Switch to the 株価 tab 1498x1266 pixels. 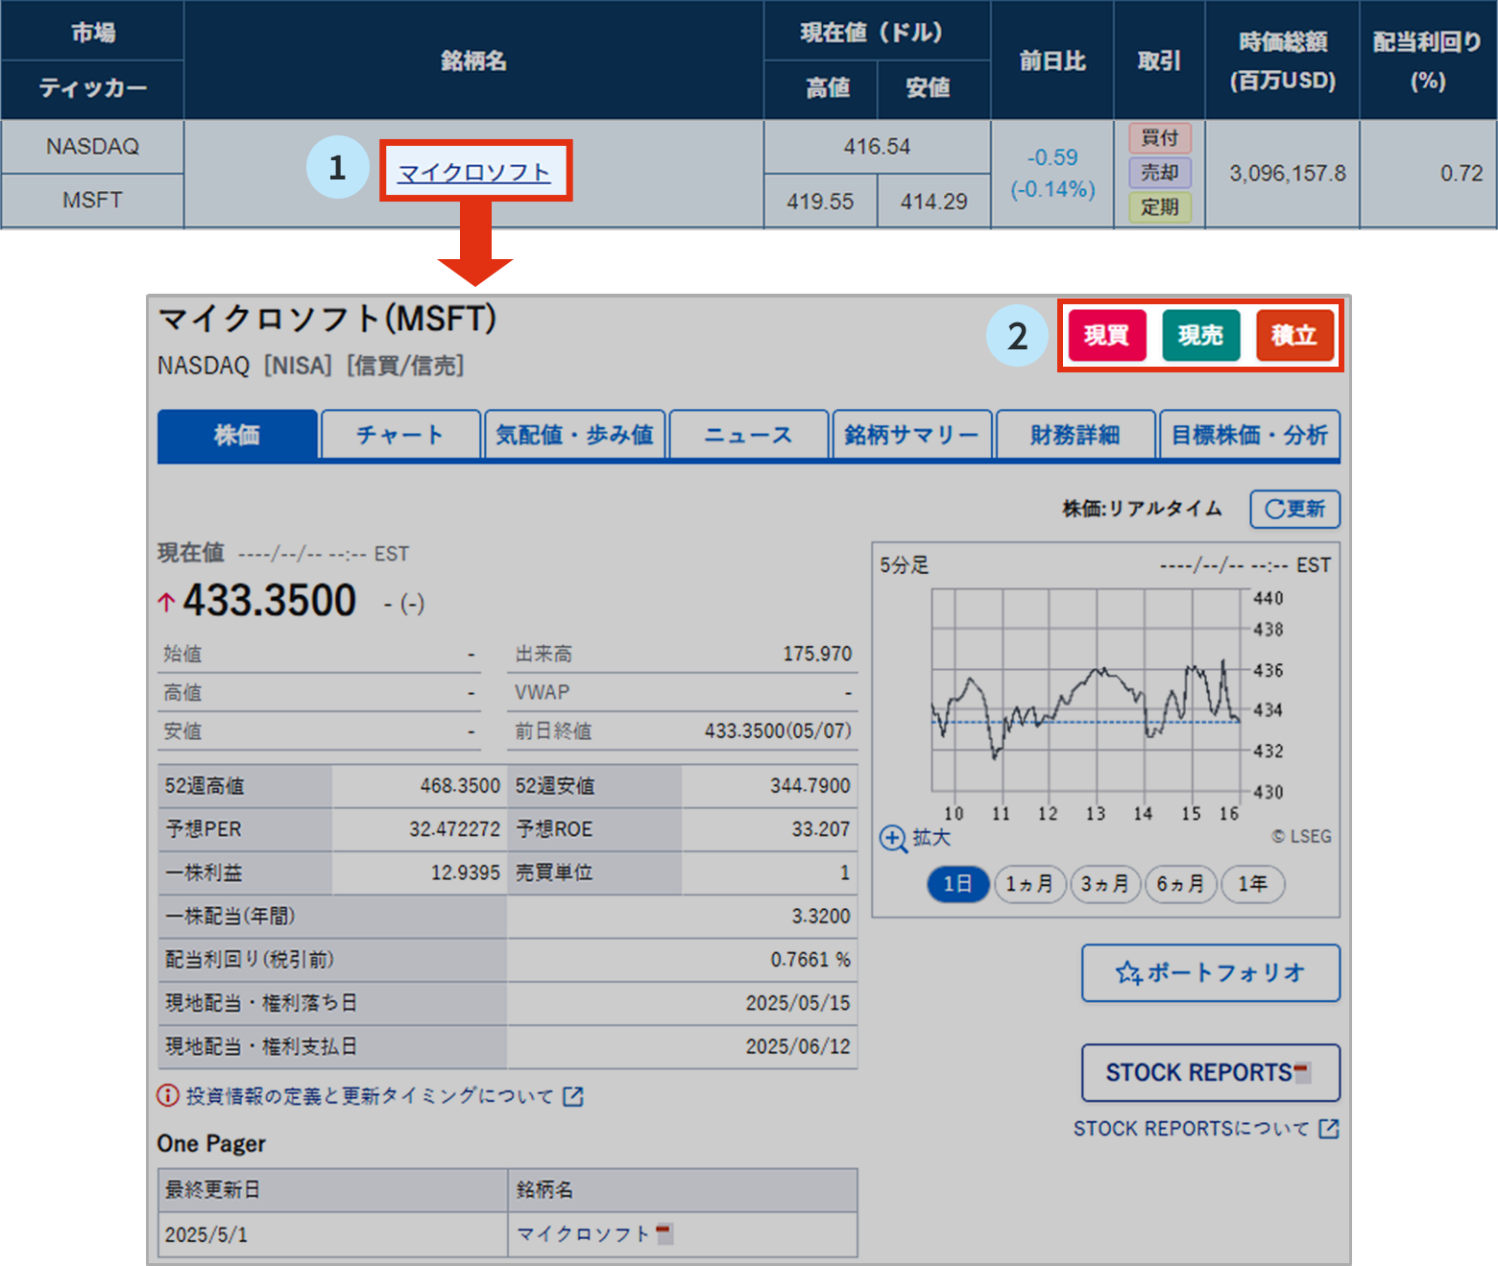pyautogui.click(x=237, y=435)
